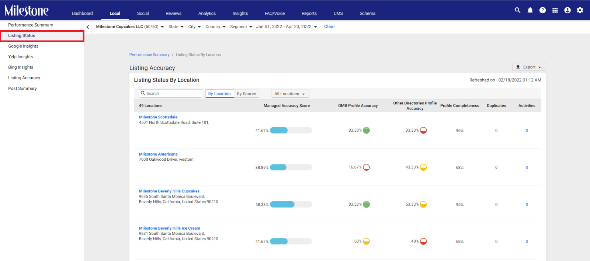Click the Profile Completeness column header
The height and width of the screenshot is (261, 590).
click(459, 106)
